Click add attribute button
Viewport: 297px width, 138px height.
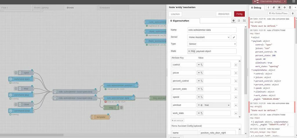tap(178, 121)
